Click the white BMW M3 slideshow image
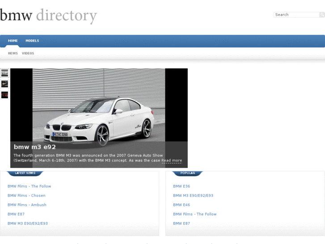Viewport: 325px width, 244px height. (99, 118)
